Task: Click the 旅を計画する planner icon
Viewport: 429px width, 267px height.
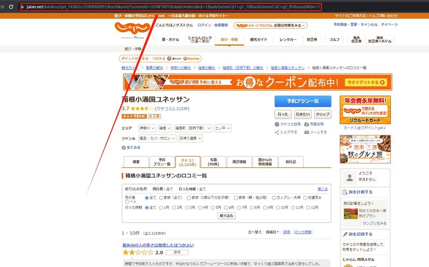Action: [x=345, y=192]
